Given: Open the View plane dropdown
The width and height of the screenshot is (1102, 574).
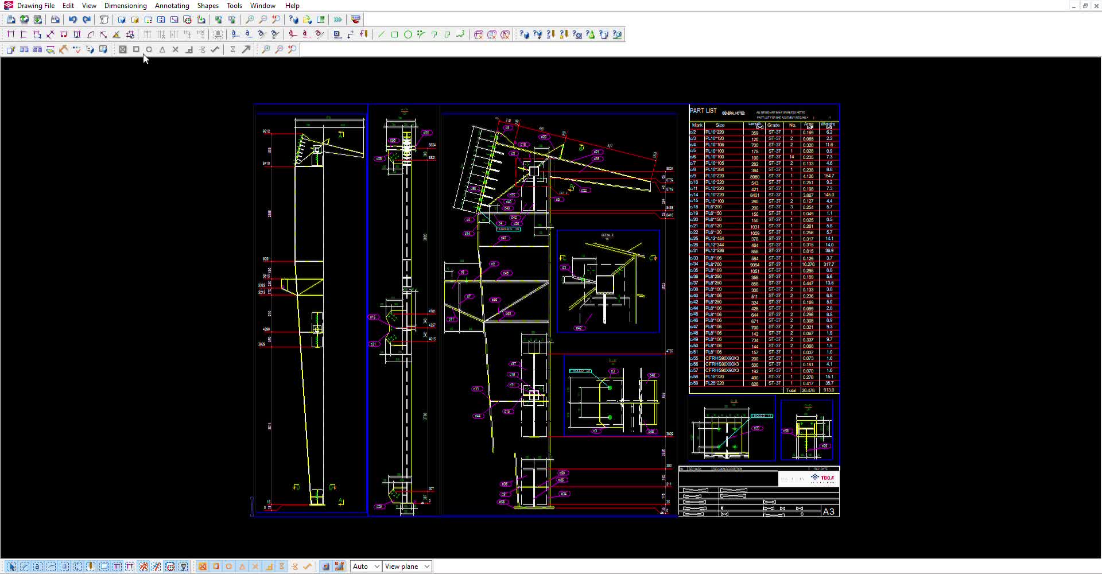Looking at the screenshot, I should 407,567.
